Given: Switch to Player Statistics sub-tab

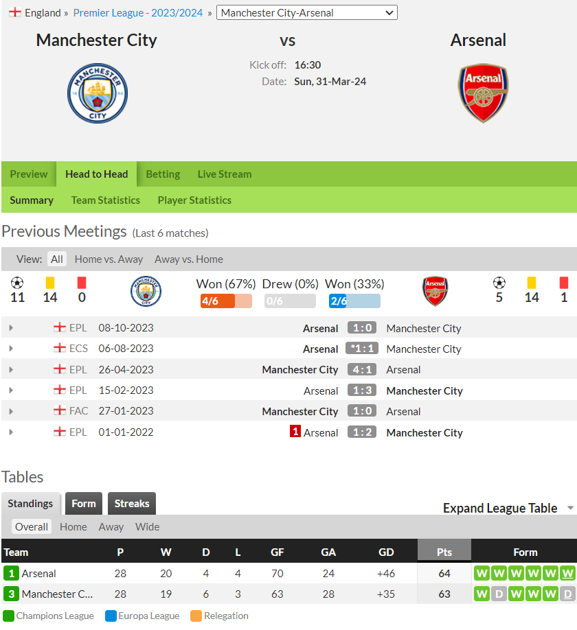Looking at the screenshot, I should pyautogui.click(x=194, y=200).
